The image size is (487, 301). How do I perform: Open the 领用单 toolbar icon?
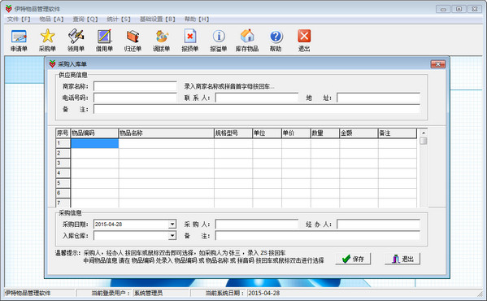(x=76, y=37)
